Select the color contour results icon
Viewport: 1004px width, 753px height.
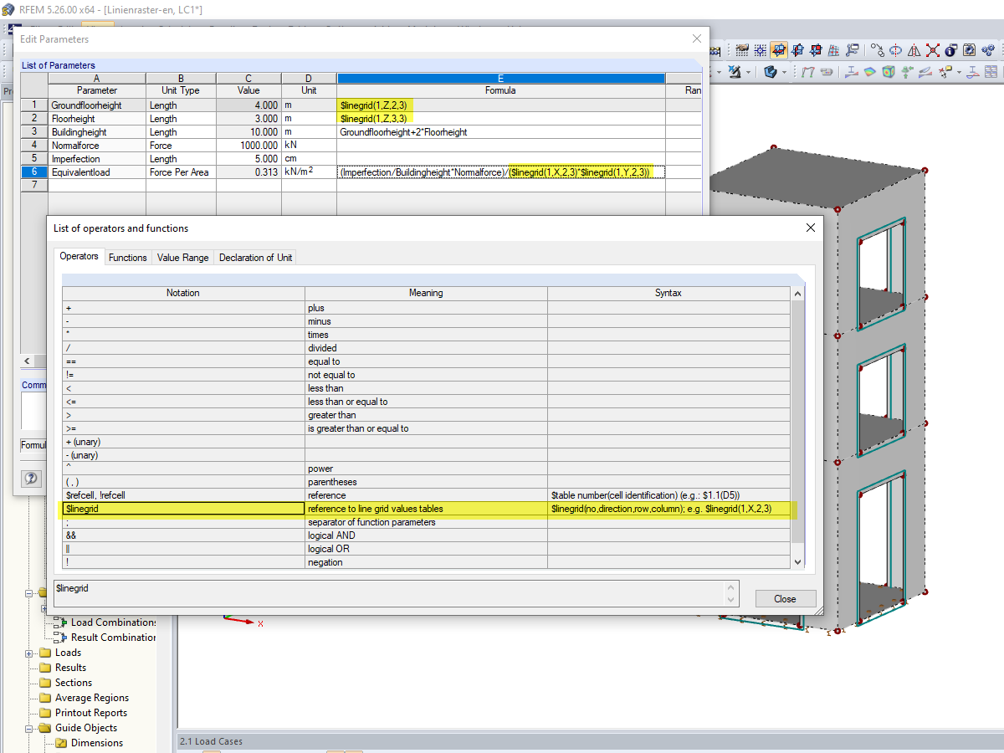(871, 72)
